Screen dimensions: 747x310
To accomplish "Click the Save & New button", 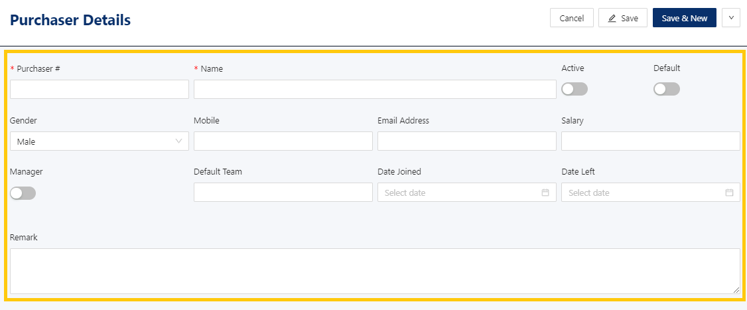I will point(684,18).
